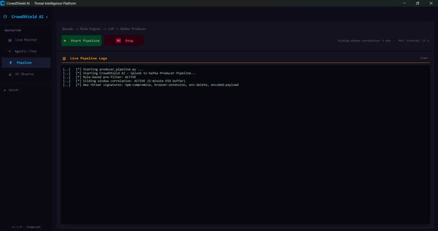The width and height of the screenshot is (438, 231).
Task: Click the Live Pipeline Logs header icon
Action: coord(64,59)
